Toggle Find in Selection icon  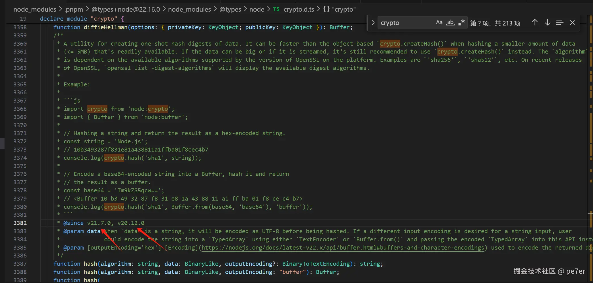pos(560,23)
